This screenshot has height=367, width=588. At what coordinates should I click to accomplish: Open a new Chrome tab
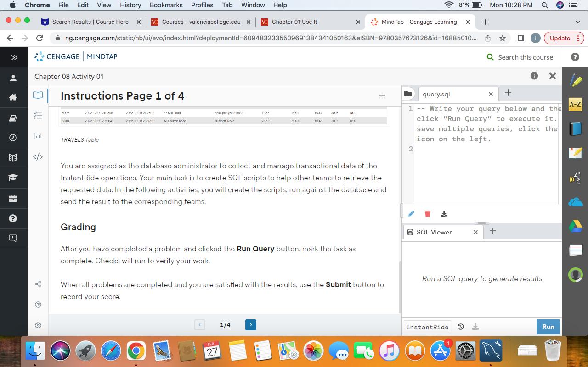pyautogui.click(x=486, y=22)
